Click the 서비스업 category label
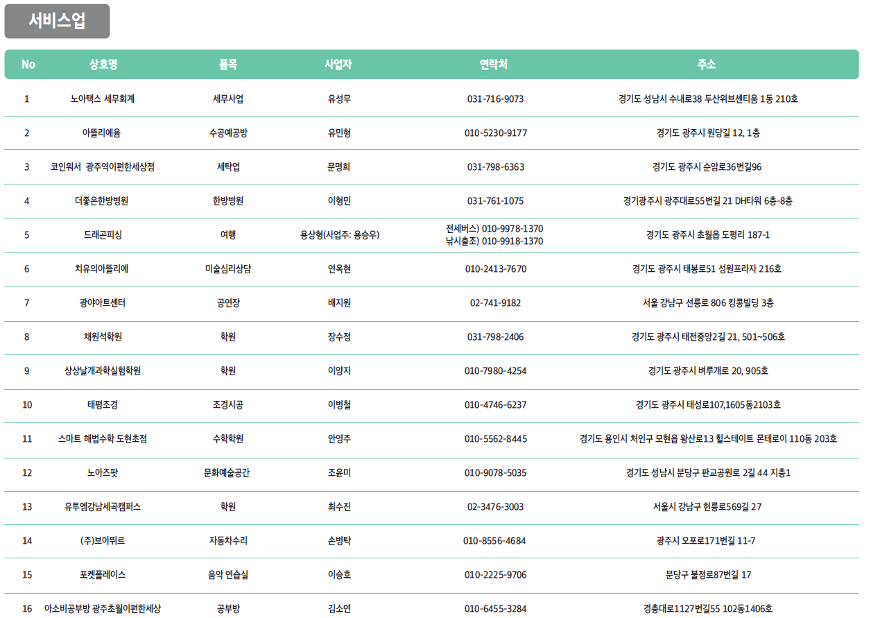 tap(57, 22)
